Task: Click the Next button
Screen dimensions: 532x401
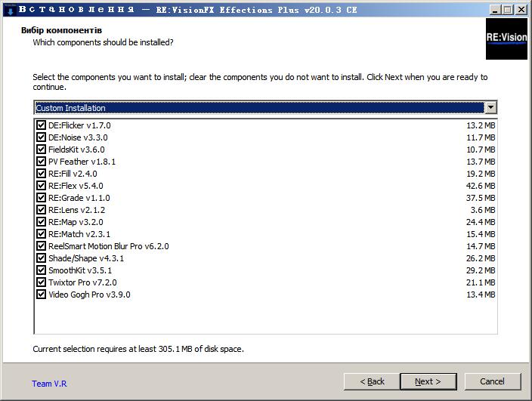Action: (428, 381)
